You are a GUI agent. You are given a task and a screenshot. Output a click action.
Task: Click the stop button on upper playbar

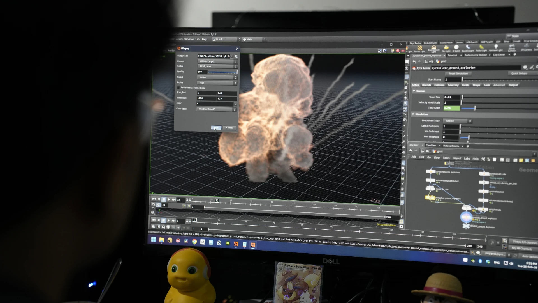tap(164, 199)
